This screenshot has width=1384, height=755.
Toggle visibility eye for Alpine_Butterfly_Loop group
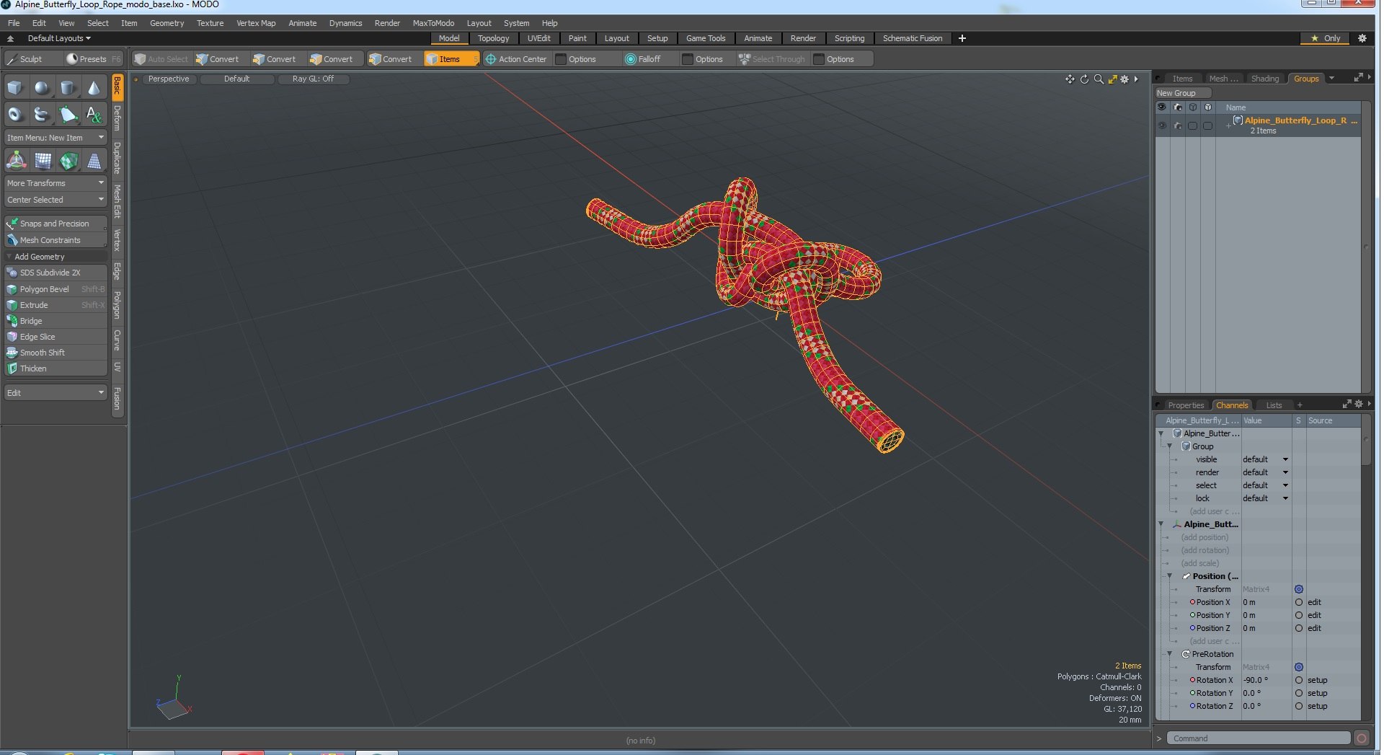coord(1161,125)
